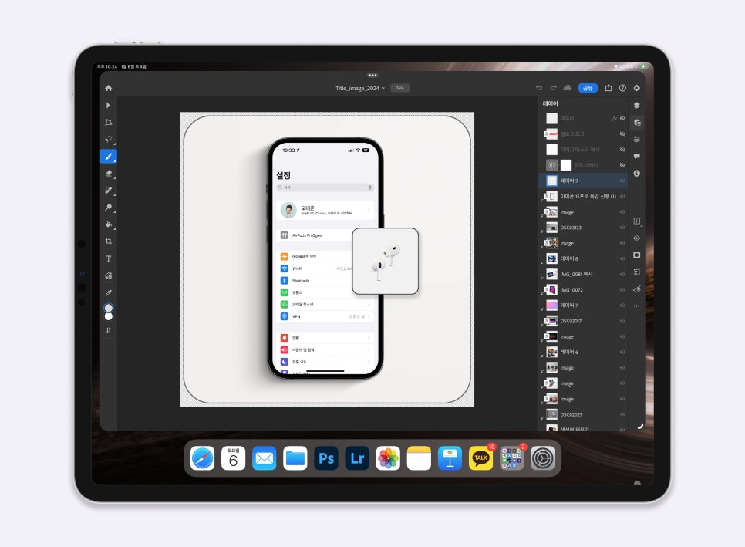Open Keynote from the dock
This screenshot has width=745, height=547.
[x=450, y=458]
